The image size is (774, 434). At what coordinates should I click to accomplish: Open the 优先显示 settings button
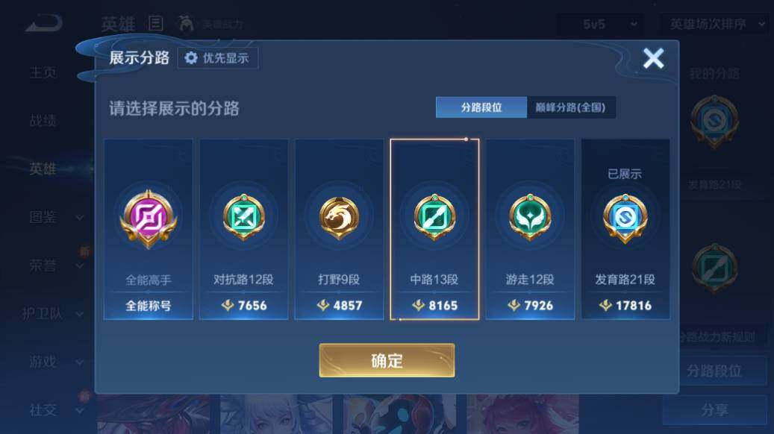tap(218, 57)
